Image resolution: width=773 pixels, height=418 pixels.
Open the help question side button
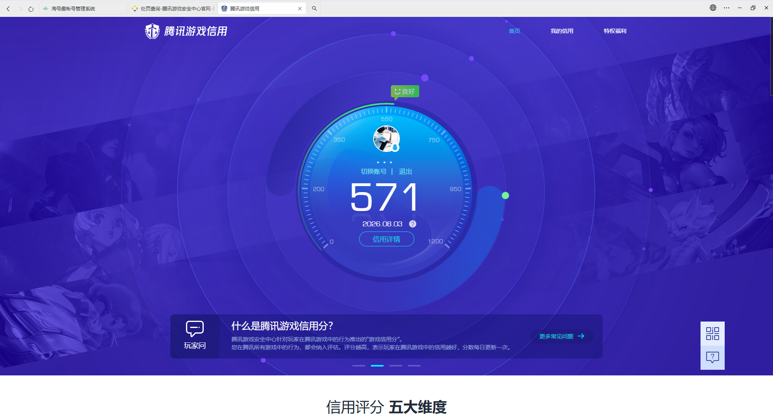713,358
